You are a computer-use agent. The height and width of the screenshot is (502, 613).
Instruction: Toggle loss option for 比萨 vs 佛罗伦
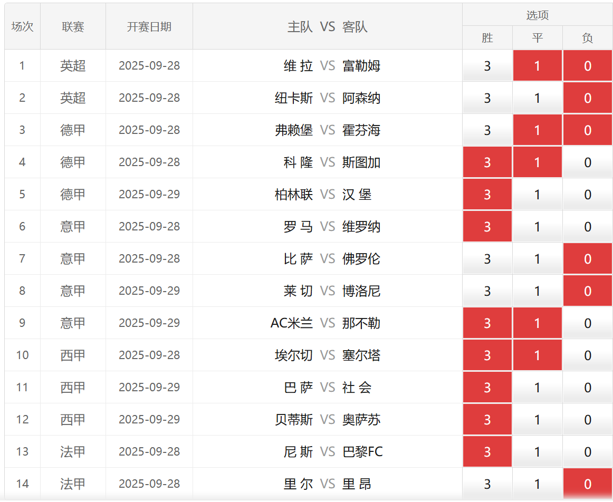587,259
